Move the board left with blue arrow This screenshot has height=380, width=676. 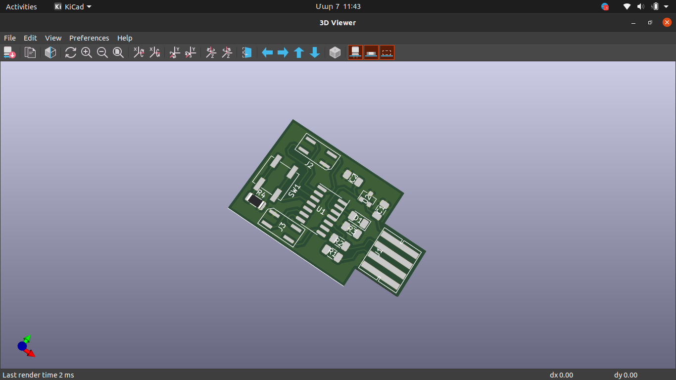267,52
